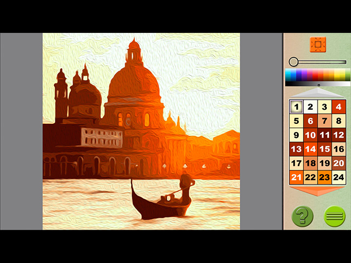Select color number 13 swatch
Viewport: 351px width, 263px height.
296,149
